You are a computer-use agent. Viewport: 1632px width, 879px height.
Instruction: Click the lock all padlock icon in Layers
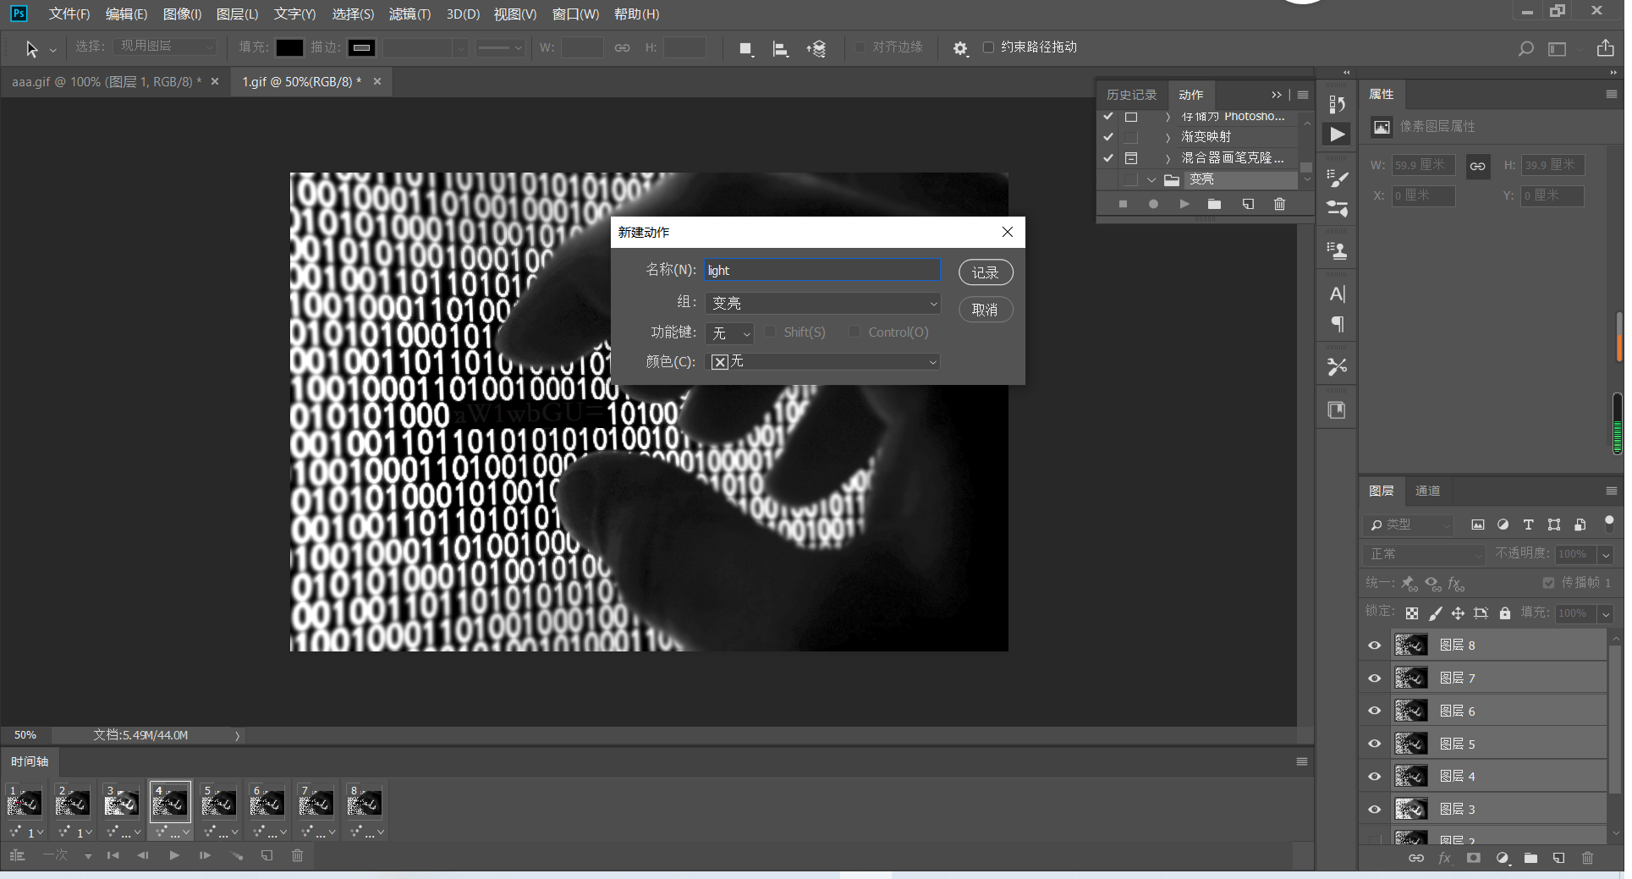(1504, 613)
